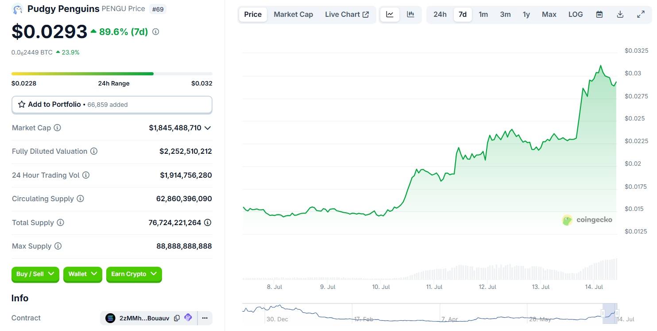
Task: Open the Buy / Sell dropdown
Action: pos(35,274)
